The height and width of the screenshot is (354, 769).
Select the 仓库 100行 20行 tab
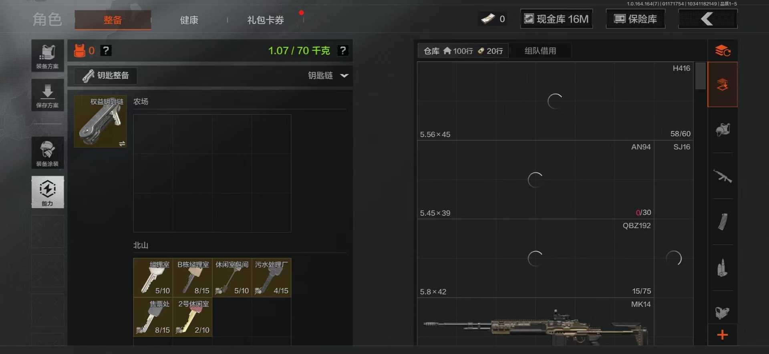click(463, 51)
